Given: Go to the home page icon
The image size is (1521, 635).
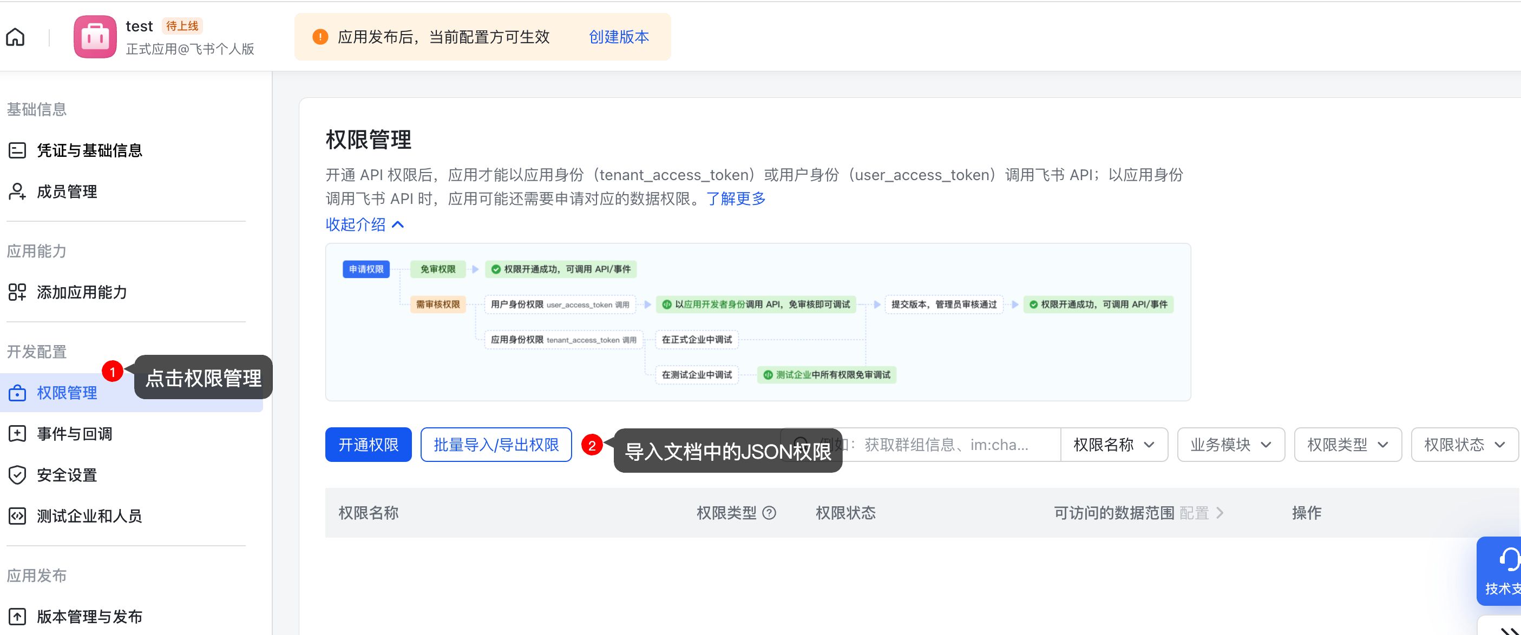Looking at the screenshot, I should pyautogui.click(x=15, y=37).
